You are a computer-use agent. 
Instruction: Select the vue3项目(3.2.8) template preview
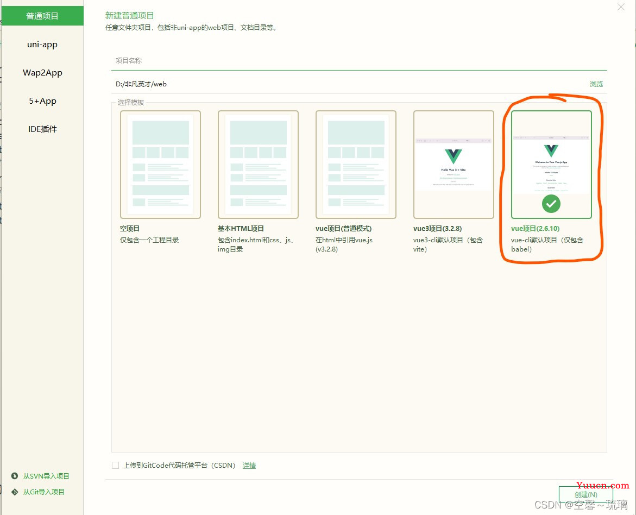point(454,164)
